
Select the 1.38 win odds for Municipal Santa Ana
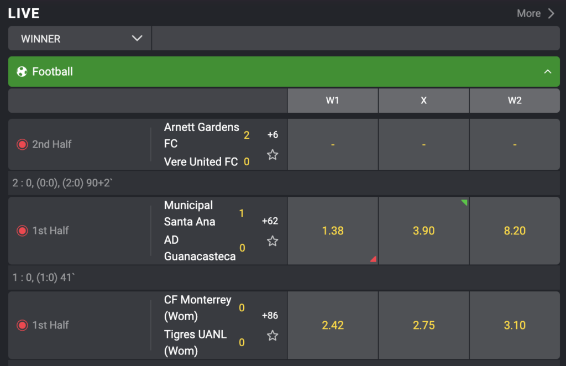tap(332, 231)
